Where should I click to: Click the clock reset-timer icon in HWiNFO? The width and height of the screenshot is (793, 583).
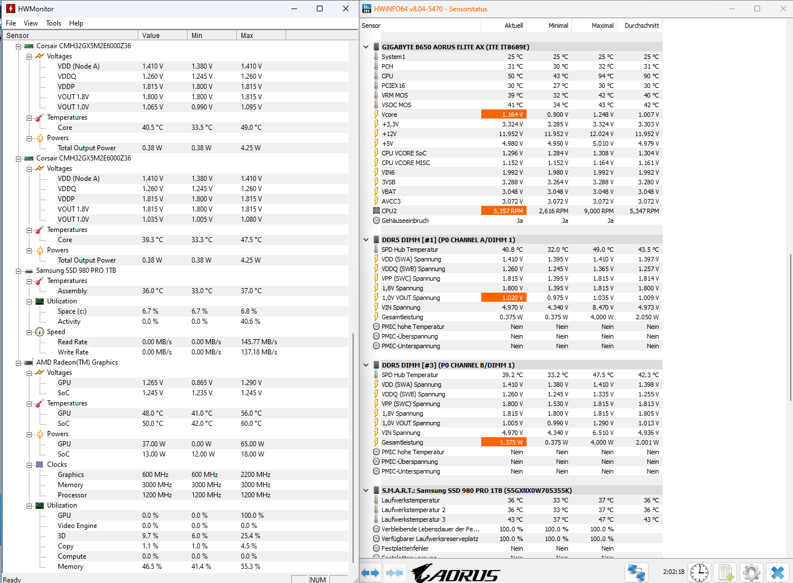click(x=699, y=573)
